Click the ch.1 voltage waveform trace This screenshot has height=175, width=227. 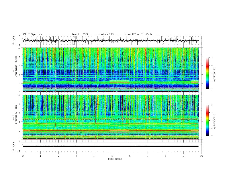click(110, 41)
